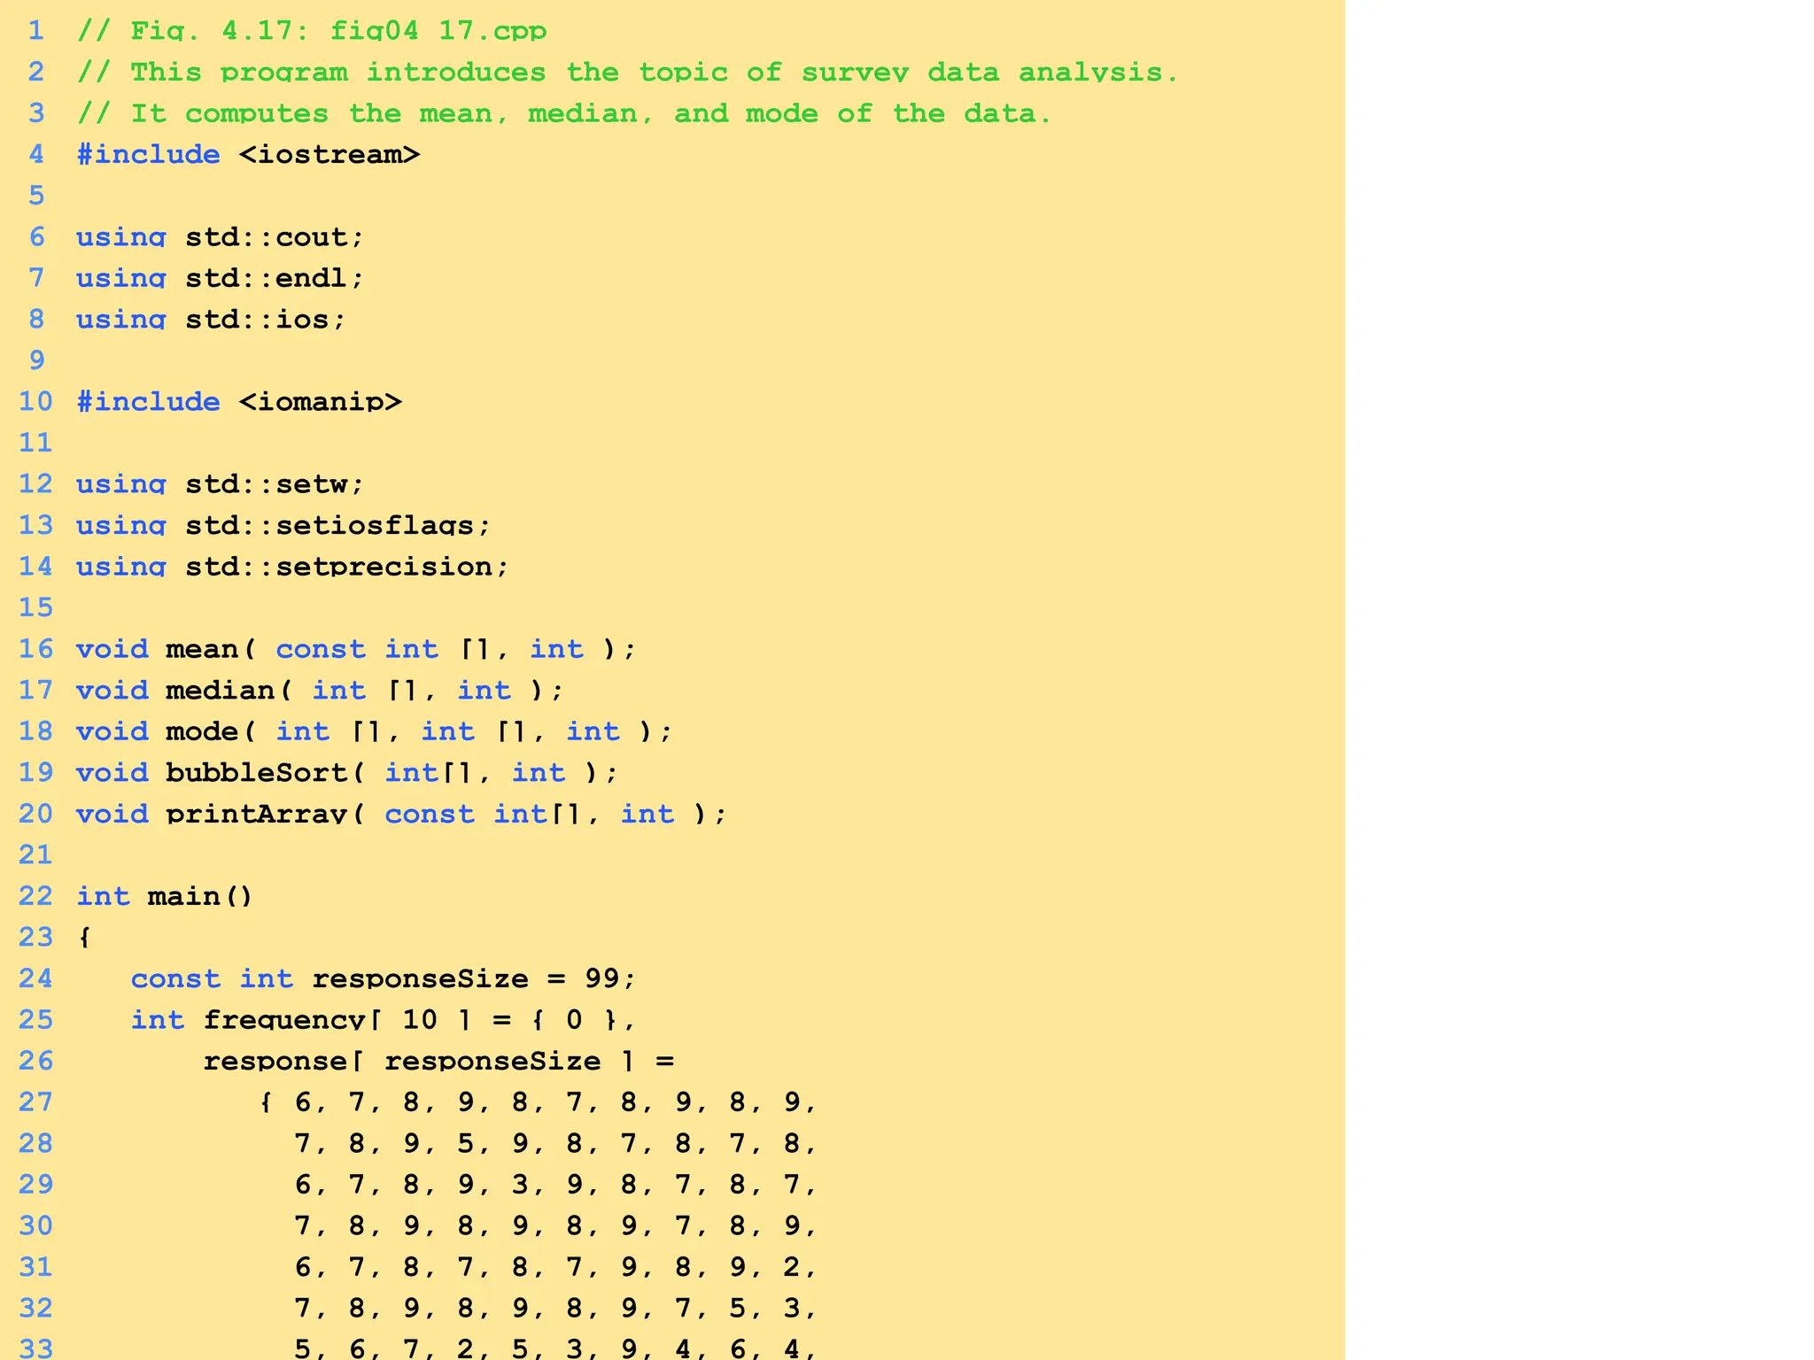Click the "void mean(" prototype line
This screenshot has height=1360, width=1814.
click(356, 649)
